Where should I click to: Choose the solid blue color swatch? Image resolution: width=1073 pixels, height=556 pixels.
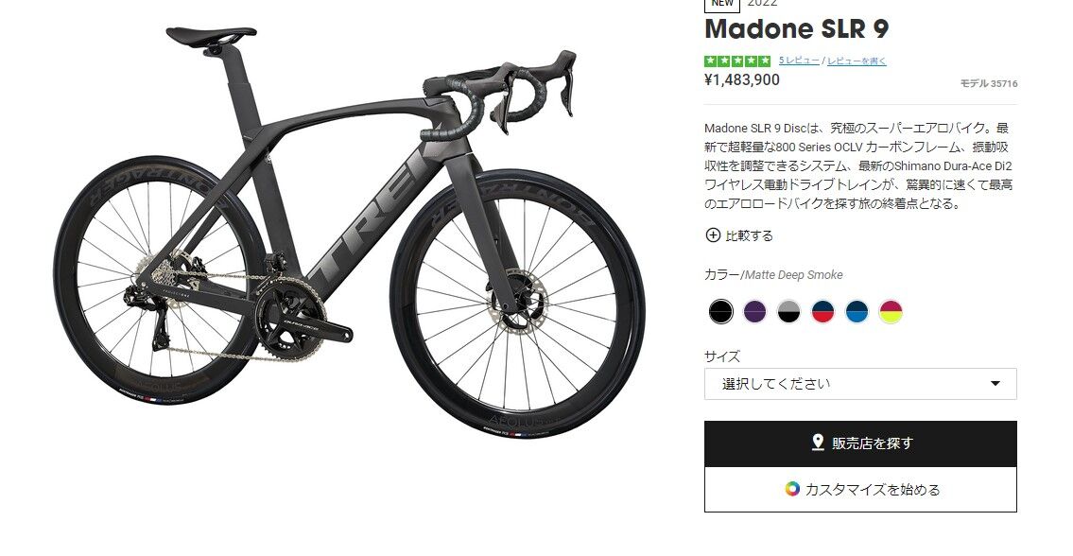[857, 311]
